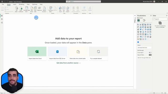This screenshot has height=94, width=168.
Task: Click Import data from SQL Server card
Action: 57,54
